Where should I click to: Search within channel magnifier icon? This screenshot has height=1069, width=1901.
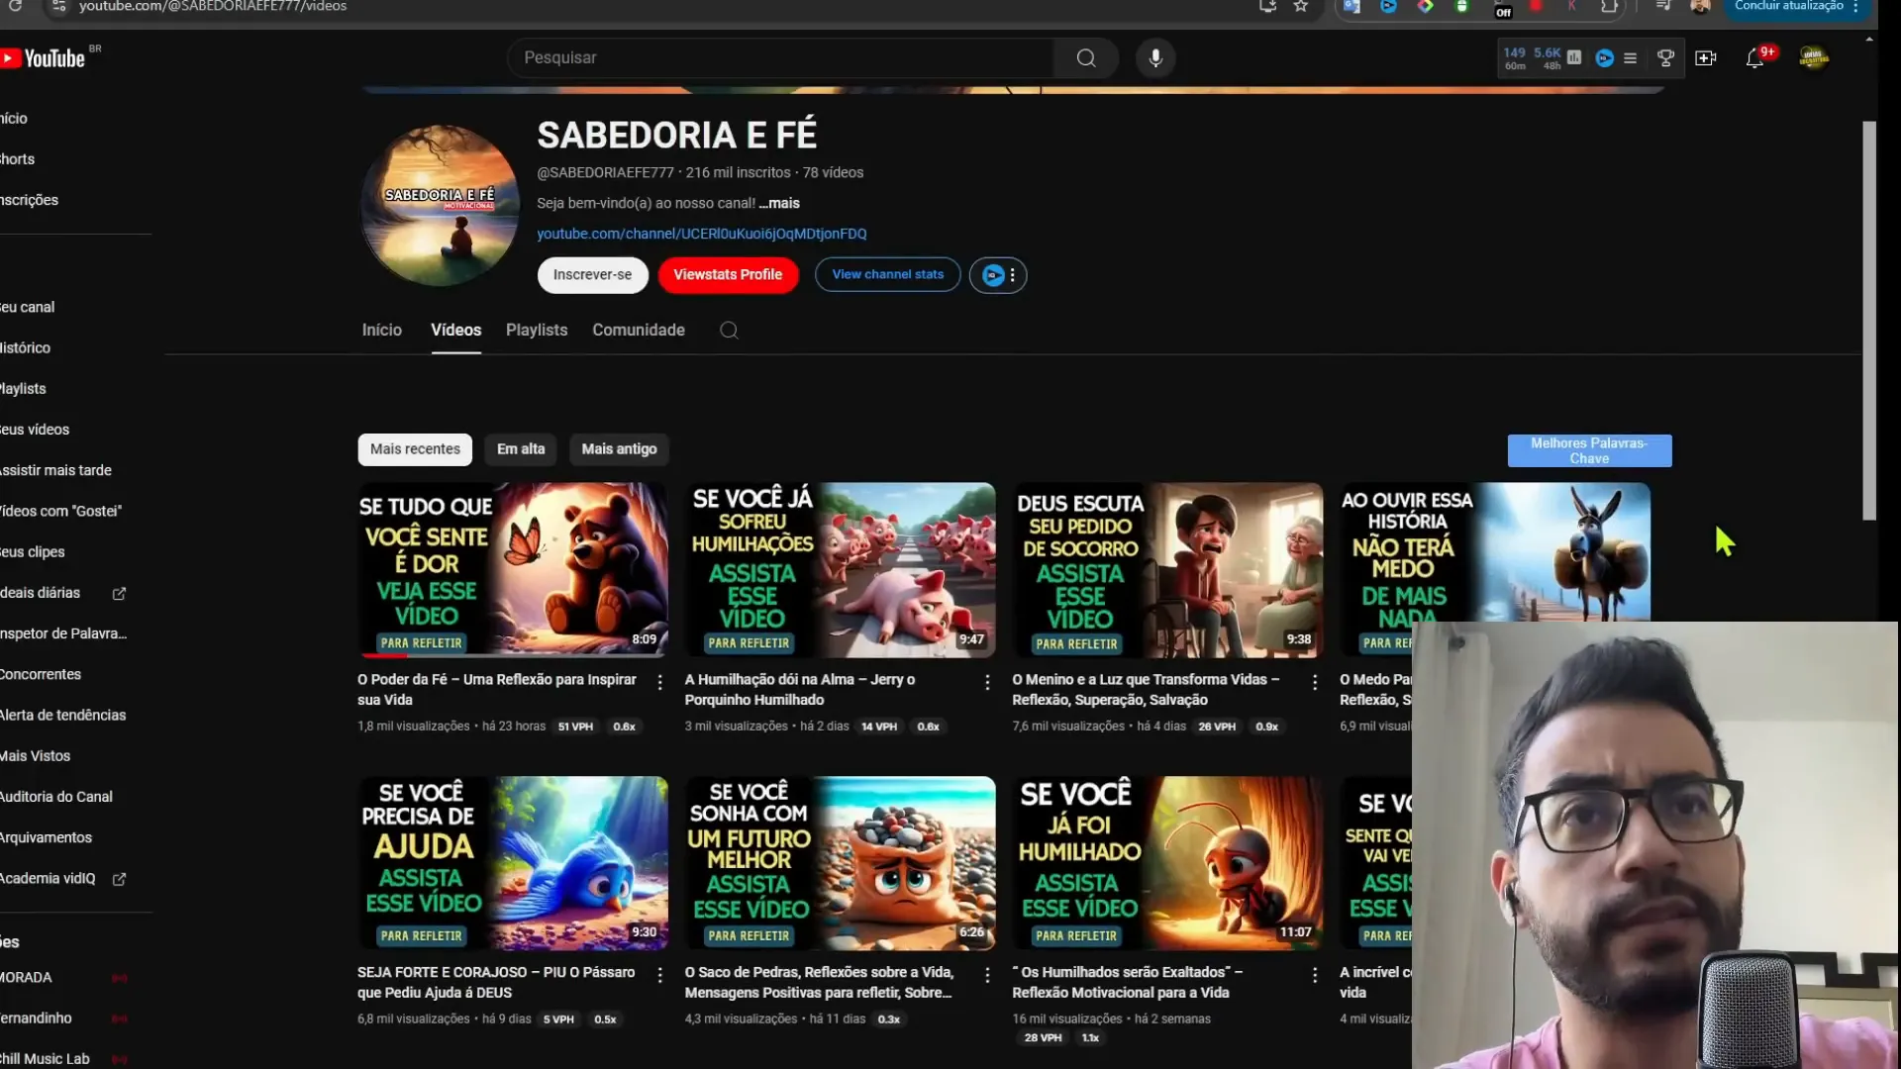729,331
